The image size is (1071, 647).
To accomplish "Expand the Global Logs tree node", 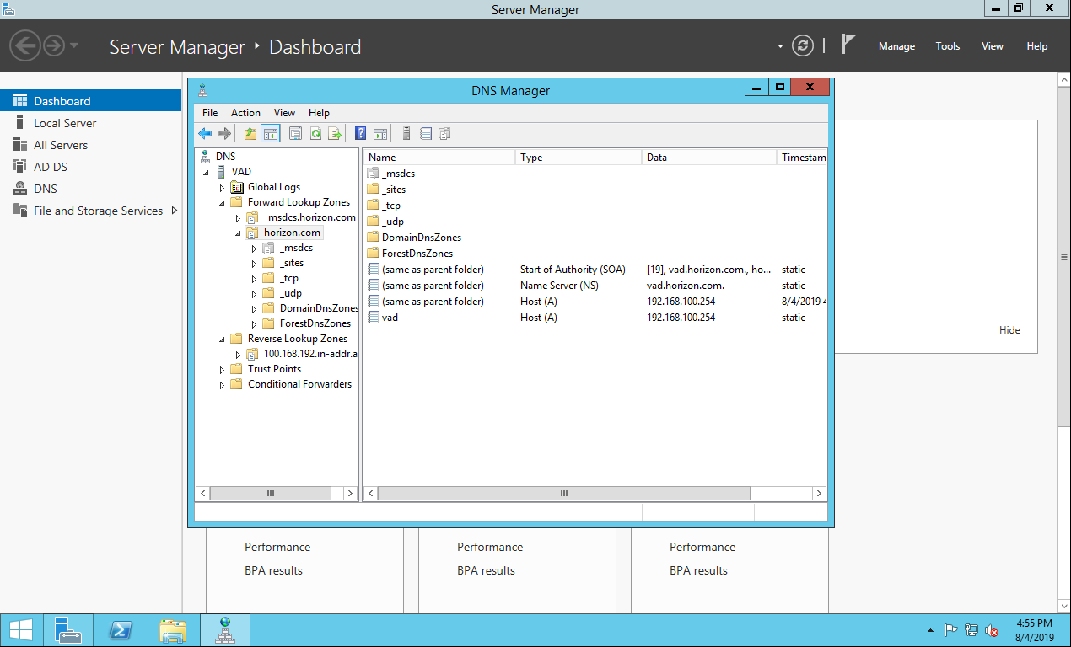I will [223, 188].
